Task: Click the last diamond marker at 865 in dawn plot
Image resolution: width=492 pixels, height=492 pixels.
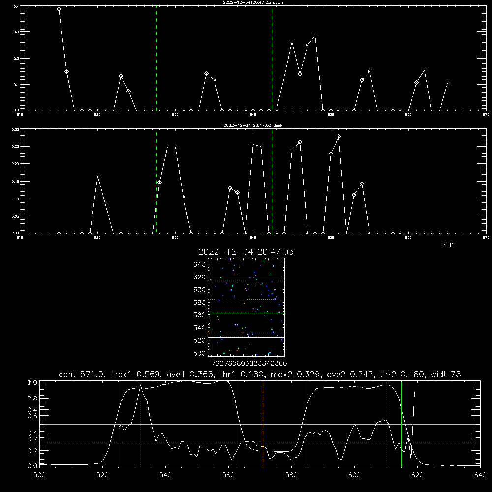Action: click(x=447, y=83)
